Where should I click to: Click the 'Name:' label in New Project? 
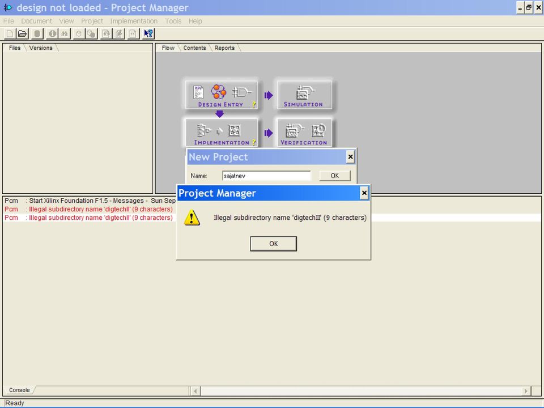click(199, 176)
